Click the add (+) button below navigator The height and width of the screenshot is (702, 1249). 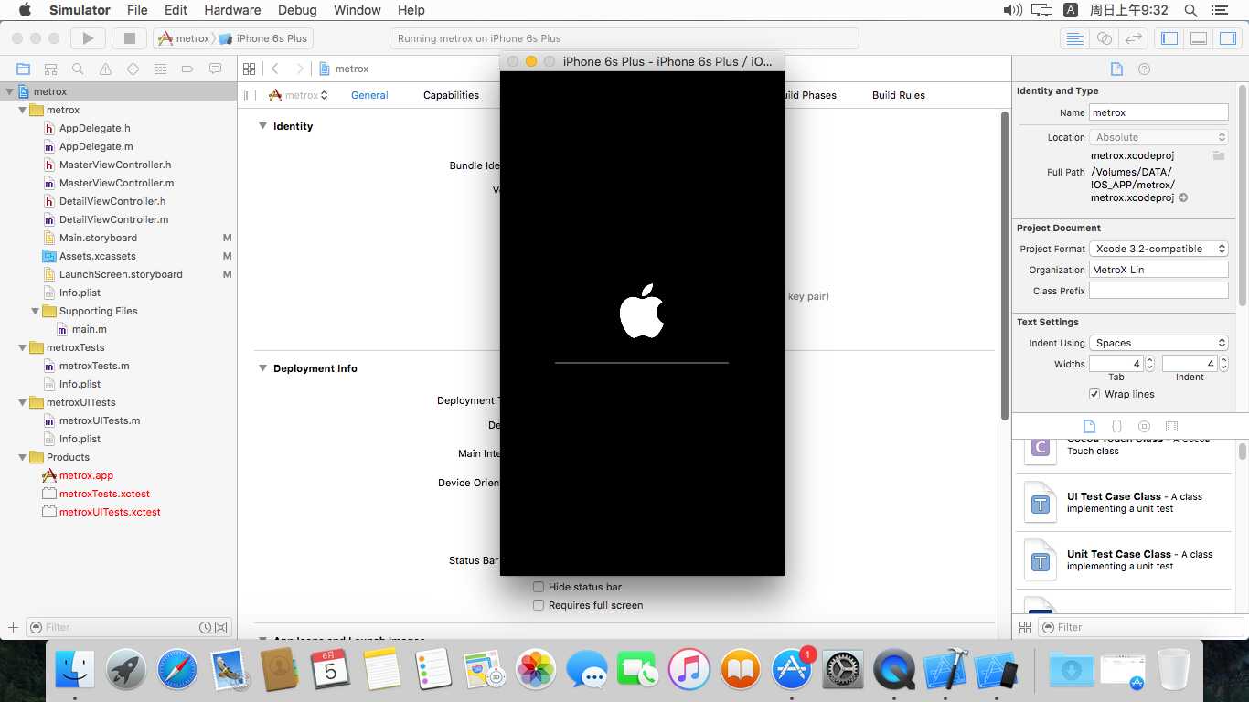pyautogui.click(x=13, y=627)
